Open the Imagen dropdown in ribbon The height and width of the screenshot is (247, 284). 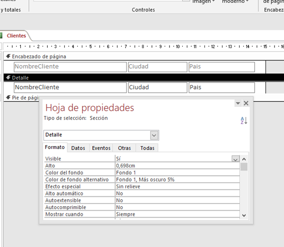[x=204, y=2]
